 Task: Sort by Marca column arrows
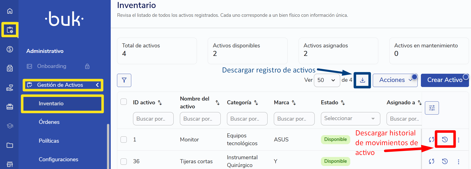294,103
